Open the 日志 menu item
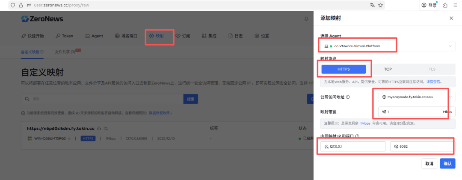 235,36
